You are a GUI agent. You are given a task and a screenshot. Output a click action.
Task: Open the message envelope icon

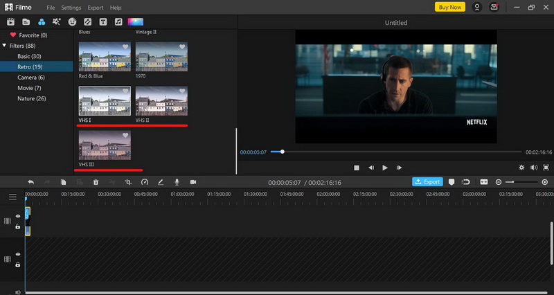pyautogui.click(x=494, y=7)
